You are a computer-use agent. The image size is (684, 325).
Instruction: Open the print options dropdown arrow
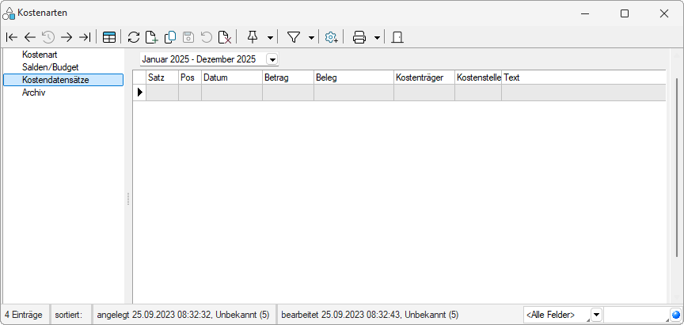click(x=377, y=37)
